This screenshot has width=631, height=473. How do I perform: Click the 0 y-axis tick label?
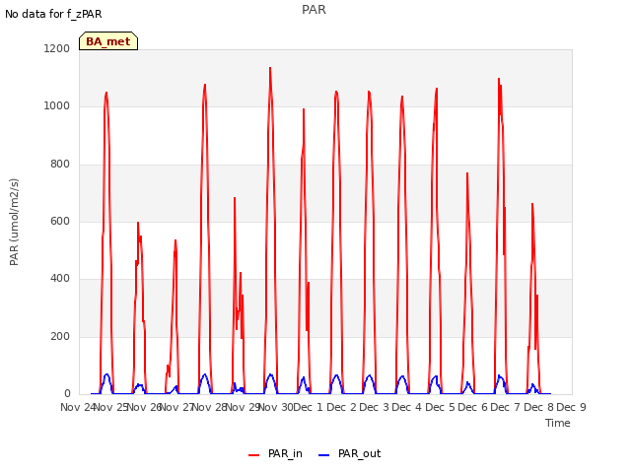(x=67, y=393)
